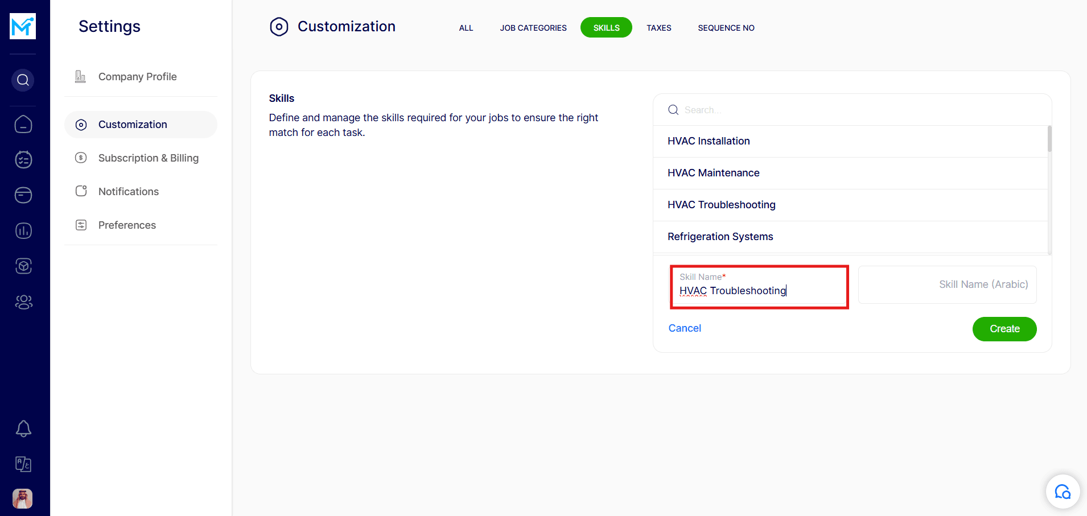Screen dimensions: 1087x516
Task: Switch to the Taxes tab
Action: point(658,28)
